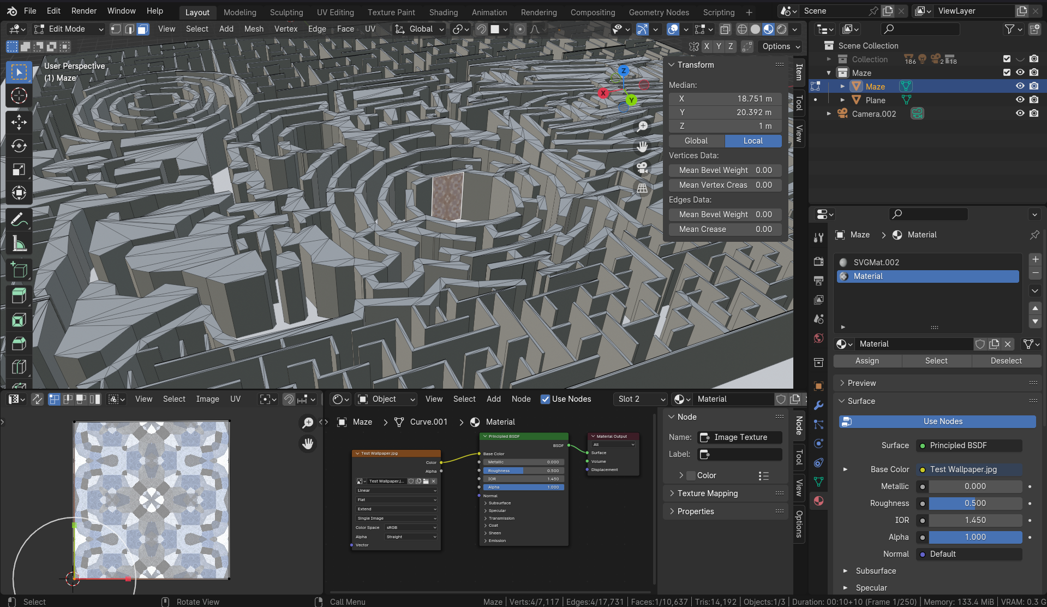Screen dimensions: 1047x607
Task: Set median coordinates to Local
Action: point(753,141)
